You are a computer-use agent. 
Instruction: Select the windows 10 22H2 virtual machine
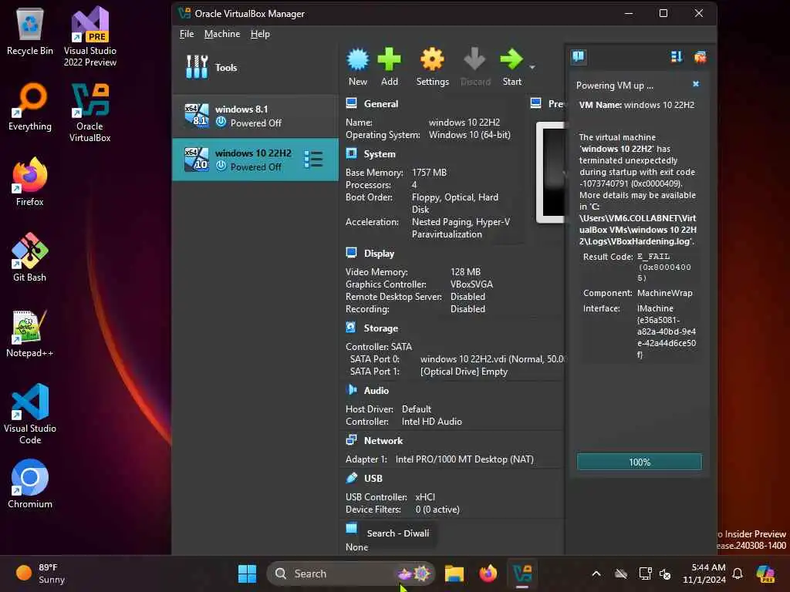(255, 160)
